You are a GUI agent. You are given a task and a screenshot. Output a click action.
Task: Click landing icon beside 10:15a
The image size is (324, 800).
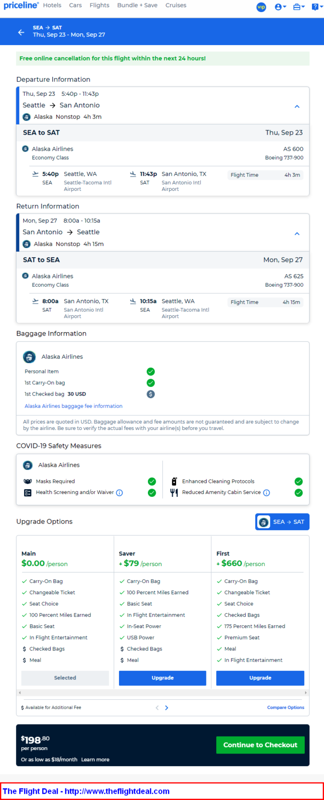[x=133, y=301]
